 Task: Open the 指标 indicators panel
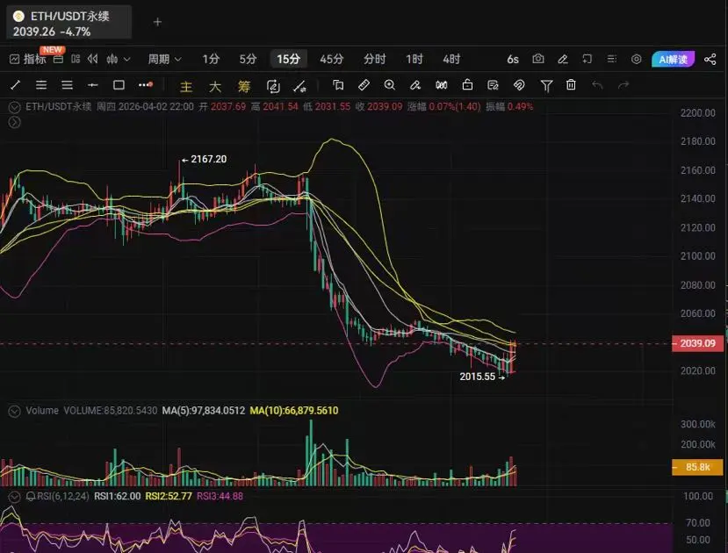[x=28, y=59]
